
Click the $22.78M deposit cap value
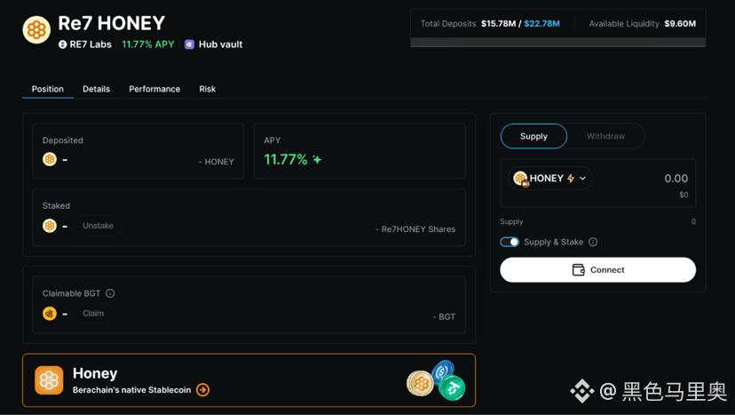tap(541, 24)
